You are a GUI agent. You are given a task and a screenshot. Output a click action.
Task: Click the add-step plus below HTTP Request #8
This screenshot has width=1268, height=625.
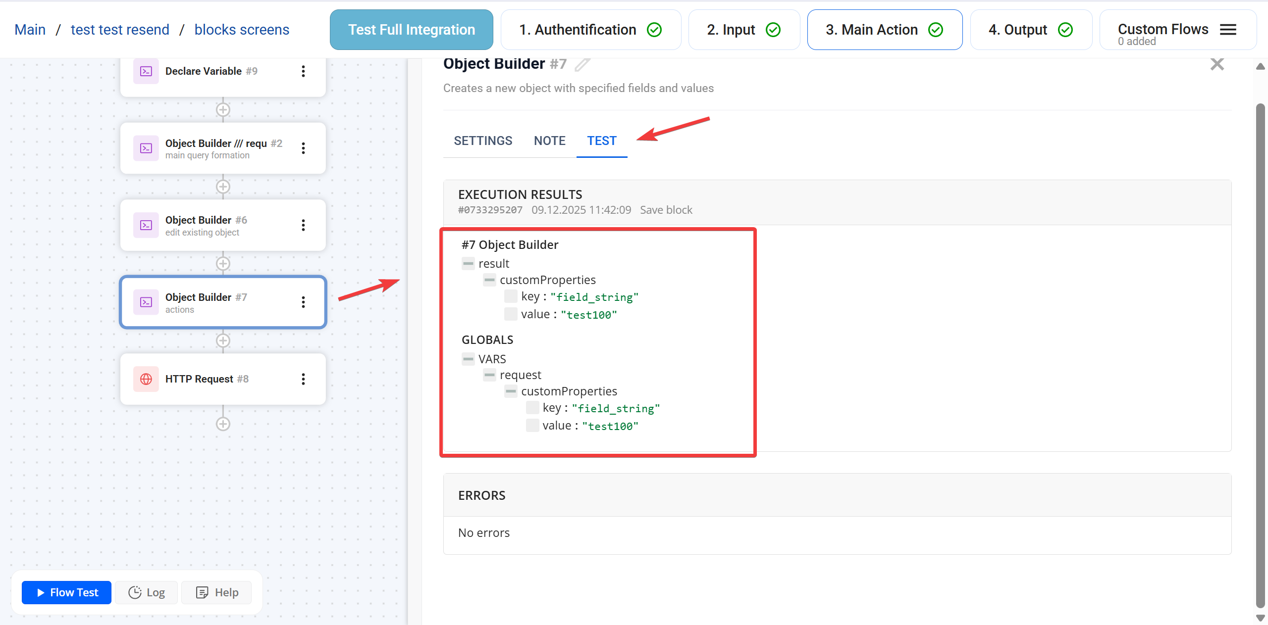point(223,424)
